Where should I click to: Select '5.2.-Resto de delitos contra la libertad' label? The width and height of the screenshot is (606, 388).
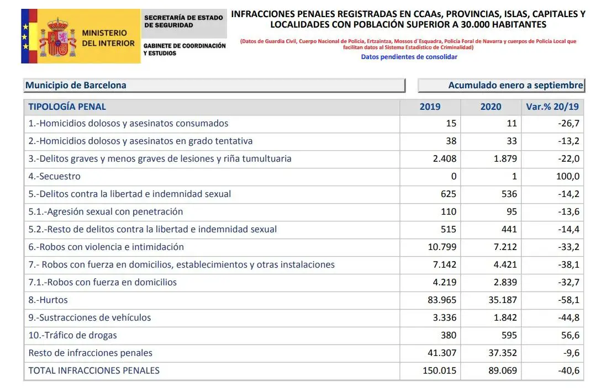152,230
